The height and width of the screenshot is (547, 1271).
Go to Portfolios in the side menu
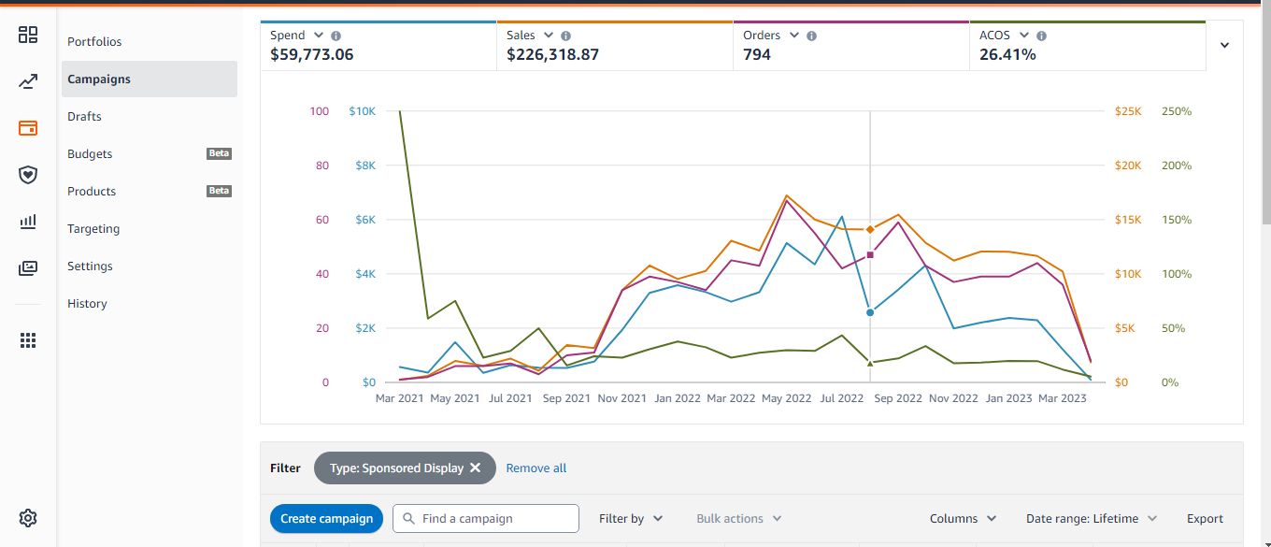point(94,42)
